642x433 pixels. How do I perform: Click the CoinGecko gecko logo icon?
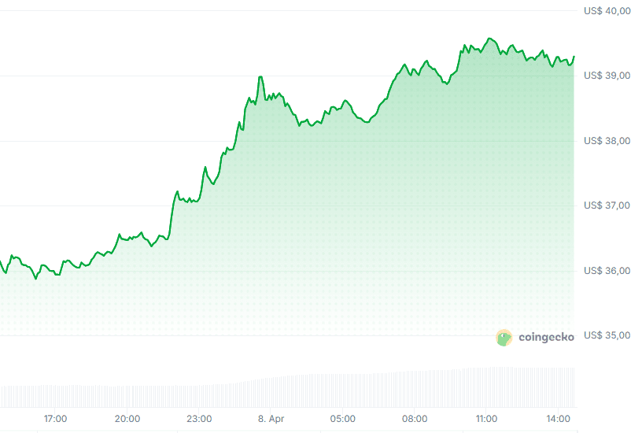504,338
